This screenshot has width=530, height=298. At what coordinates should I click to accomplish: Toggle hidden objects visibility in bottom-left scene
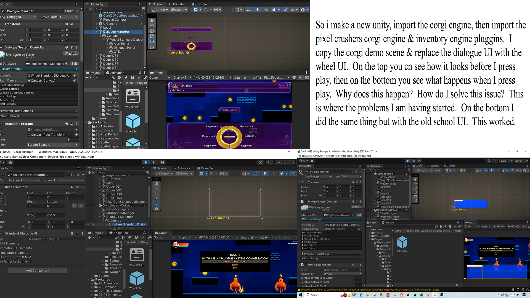[x=293, y=174]
